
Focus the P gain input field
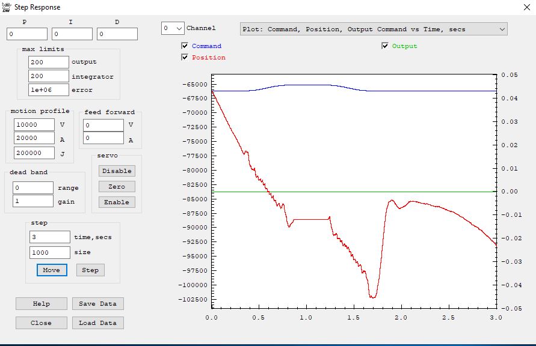(27, 34)
